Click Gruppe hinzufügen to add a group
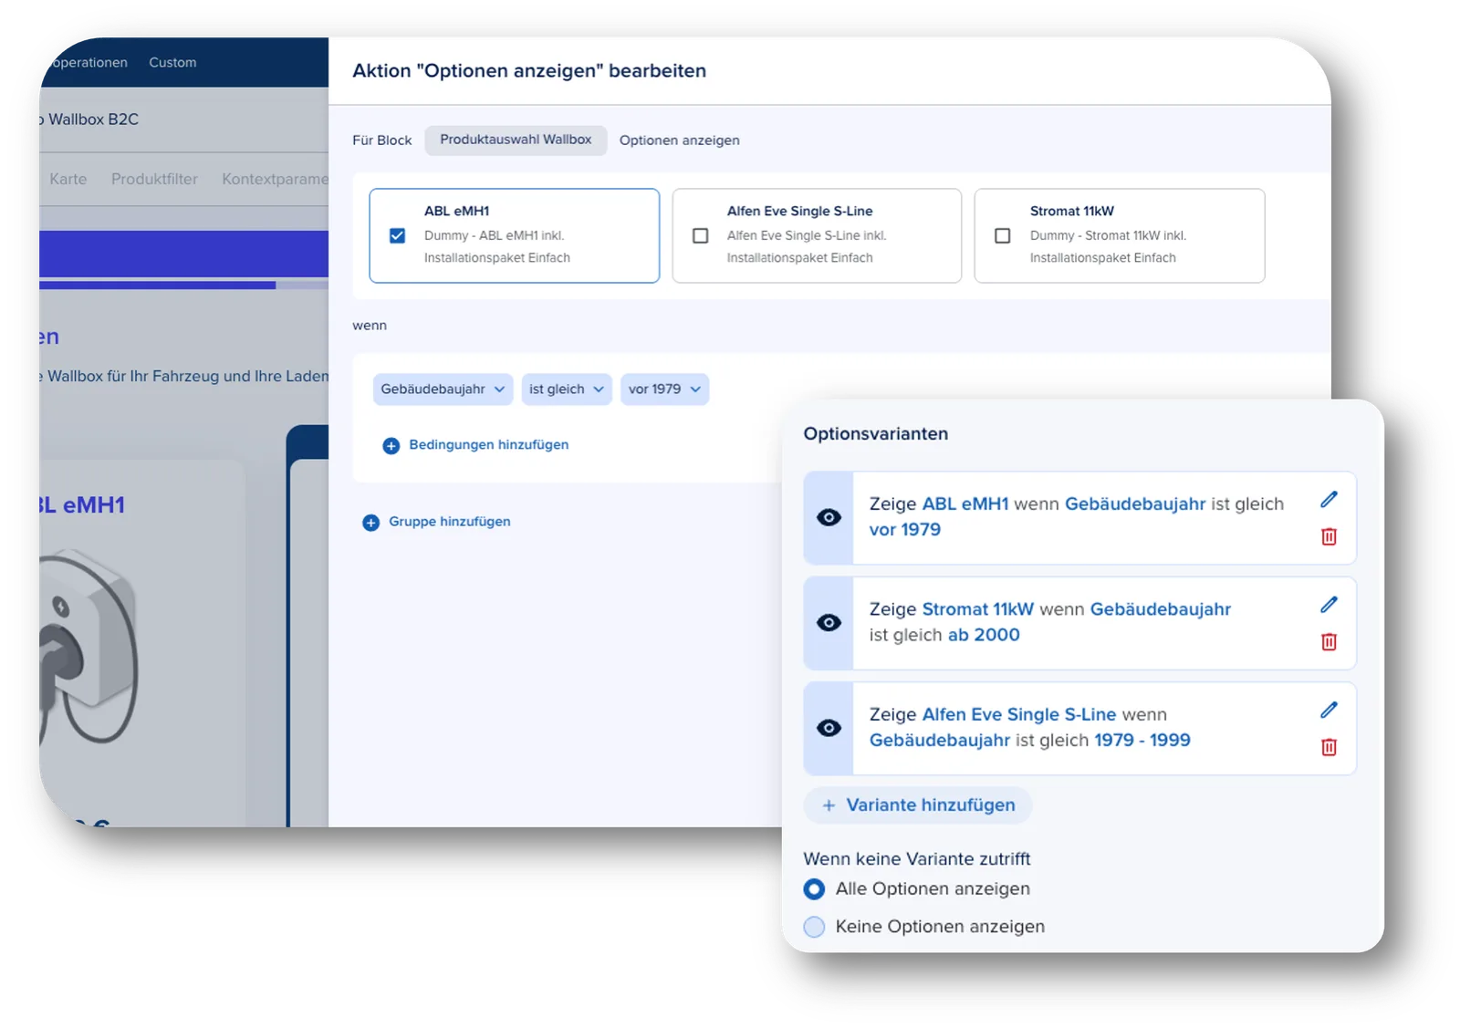The image size is (1460, 1028). click(x=449, y=522)
